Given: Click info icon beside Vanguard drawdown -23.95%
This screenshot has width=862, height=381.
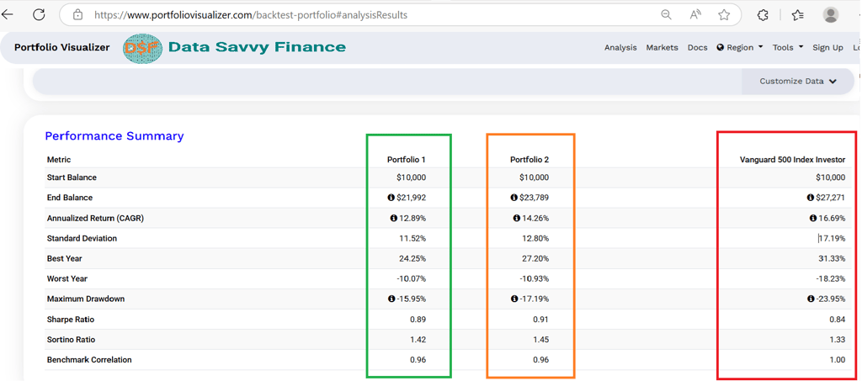Looking at the screenshot, I should [811, 299].
